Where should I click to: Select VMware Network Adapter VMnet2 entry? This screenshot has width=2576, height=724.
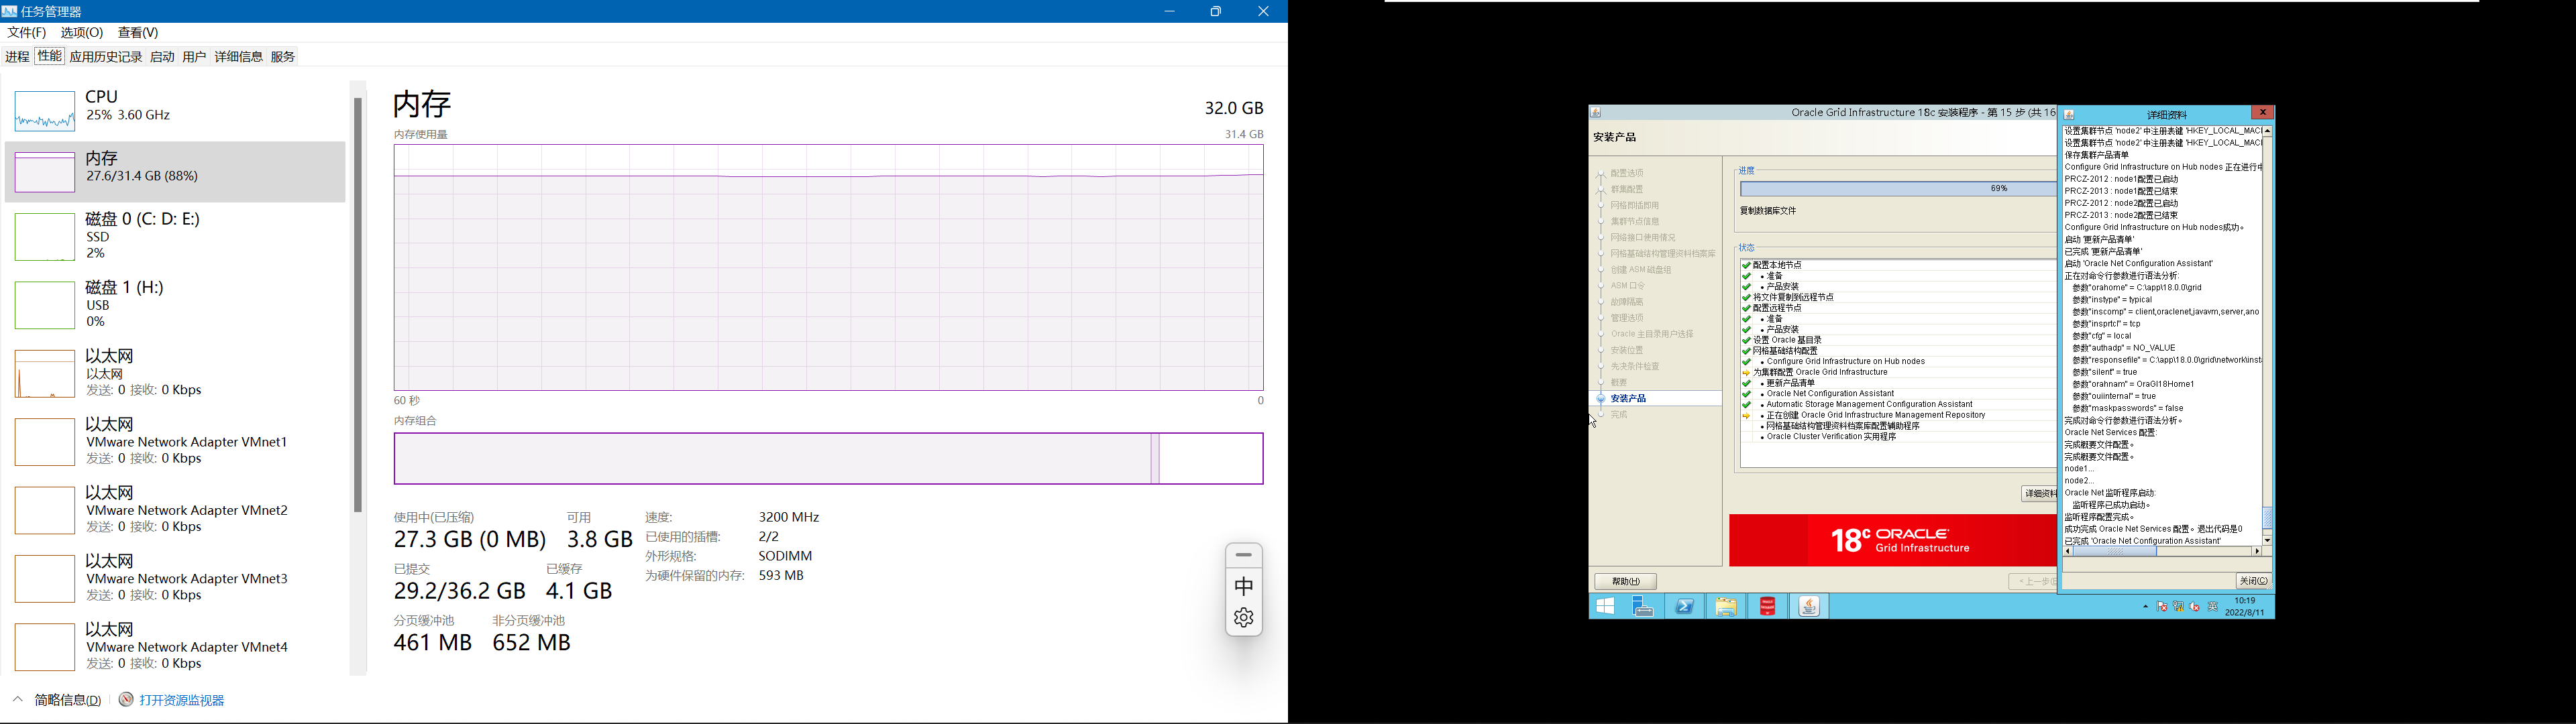(x=175, y=510)
